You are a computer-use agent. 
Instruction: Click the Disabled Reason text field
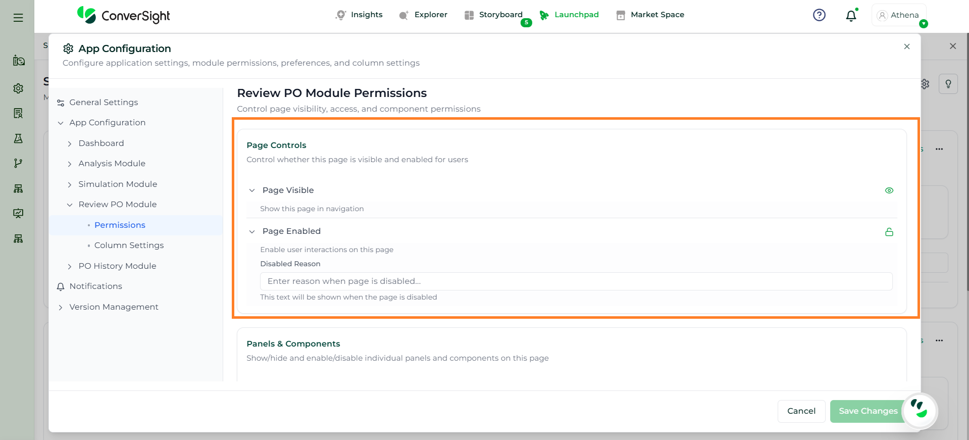click(576, 281)
